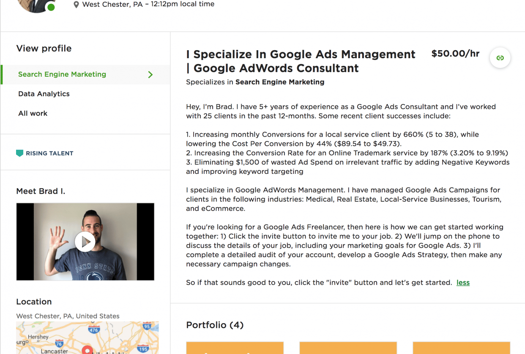The width and height of the screenshot is (525, 354).
Task: Click the chevron beside Search Engine Marketing
Action: click(x=150, y=75)
